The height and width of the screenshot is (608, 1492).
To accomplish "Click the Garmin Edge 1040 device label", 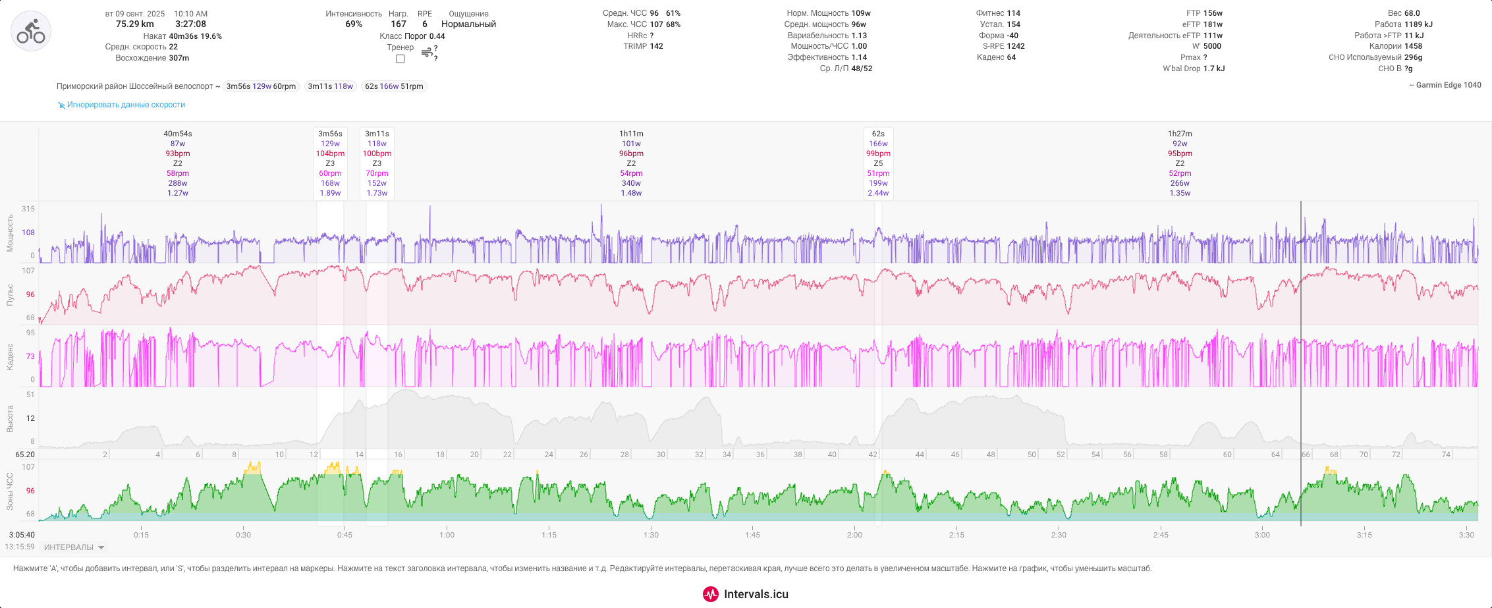I will [1445, 85].
